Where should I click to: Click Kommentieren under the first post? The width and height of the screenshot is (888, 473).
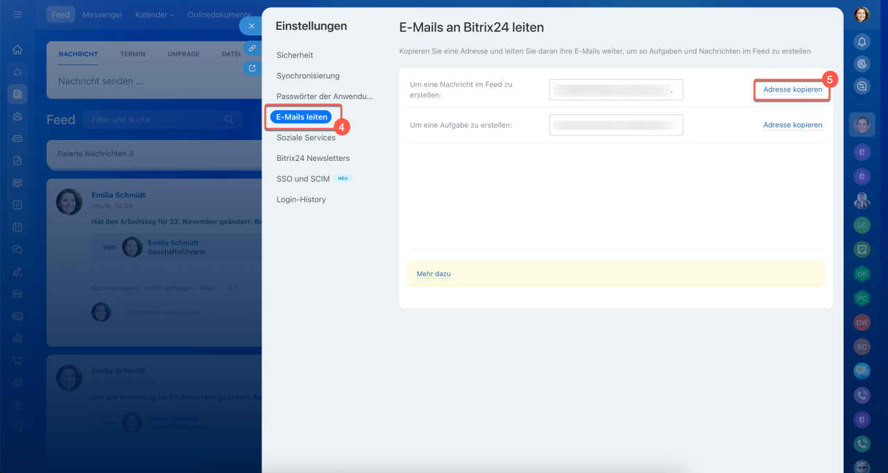(x=115, y=288)
